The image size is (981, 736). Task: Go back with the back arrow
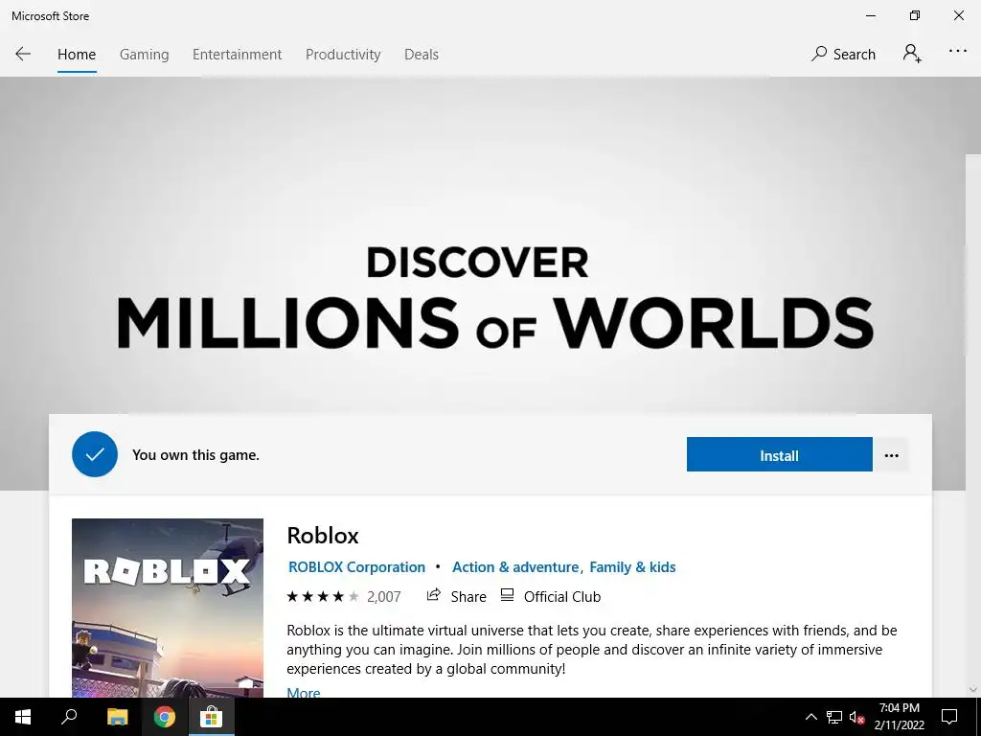pos(23,54)
